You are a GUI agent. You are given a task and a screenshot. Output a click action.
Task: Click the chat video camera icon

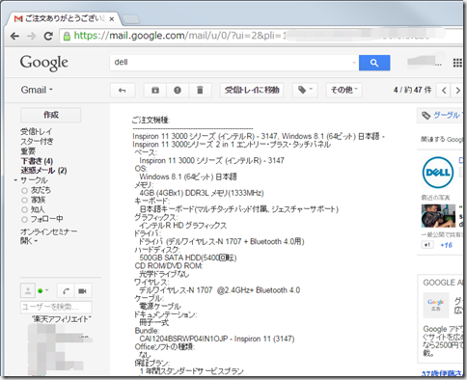coord(83,291)
